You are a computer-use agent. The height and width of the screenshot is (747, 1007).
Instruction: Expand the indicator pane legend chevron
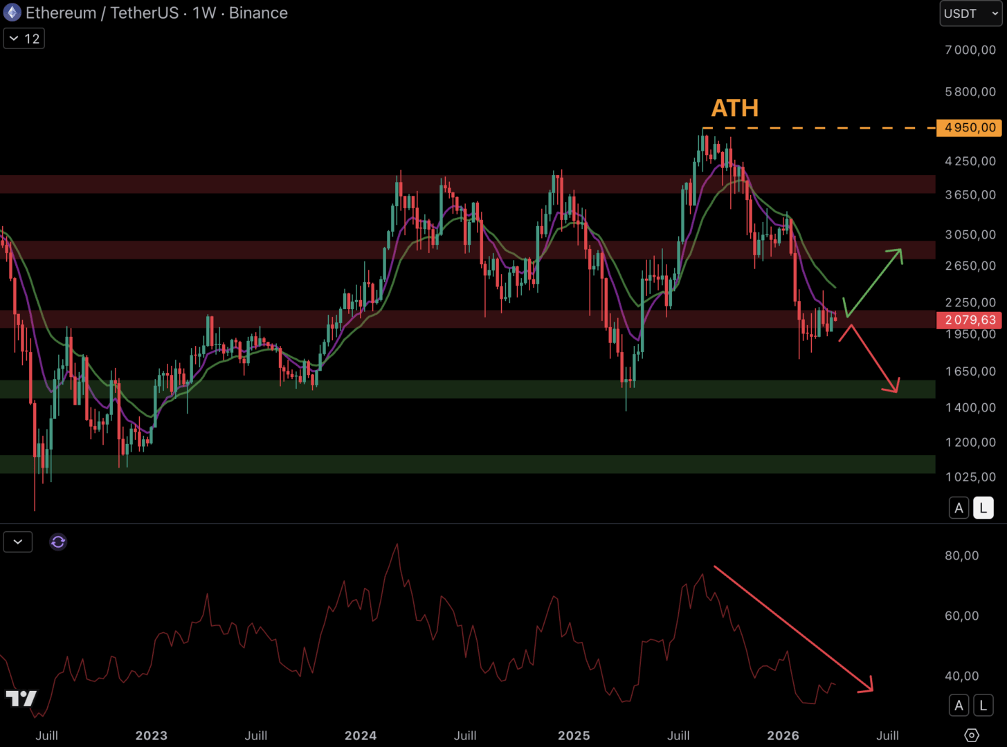pyautogui.click(x=18, y=542)
